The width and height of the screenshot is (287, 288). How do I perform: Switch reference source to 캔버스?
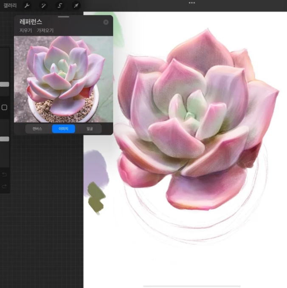tap(37, 129)
